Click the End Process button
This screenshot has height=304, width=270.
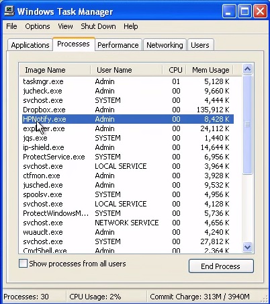pos(221,266)
